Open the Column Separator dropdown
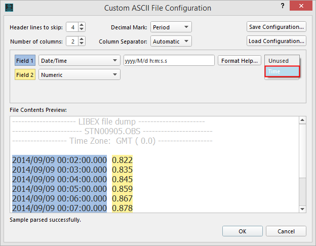 [x=171, y=41]
